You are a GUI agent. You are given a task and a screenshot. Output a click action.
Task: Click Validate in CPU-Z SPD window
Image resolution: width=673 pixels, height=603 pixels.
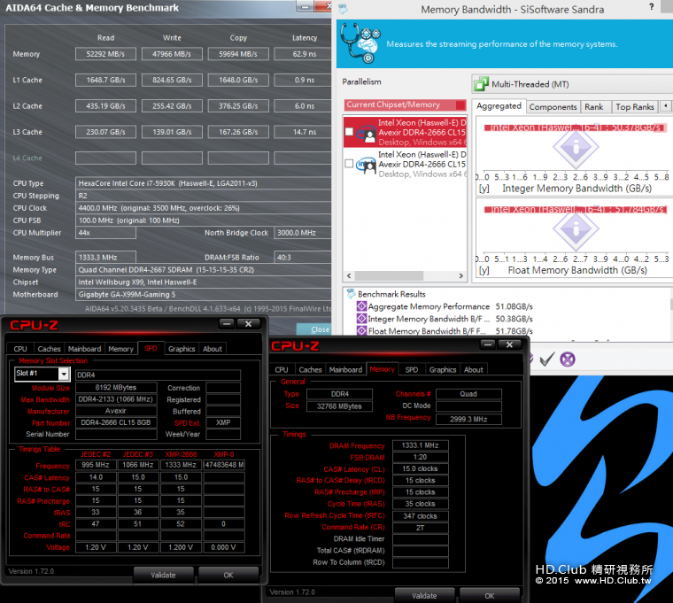click(163, 575)
